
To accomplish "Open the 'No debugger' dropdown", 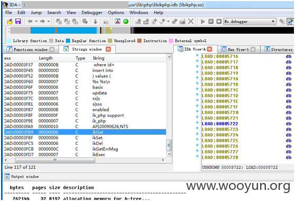I will point(250,22).
